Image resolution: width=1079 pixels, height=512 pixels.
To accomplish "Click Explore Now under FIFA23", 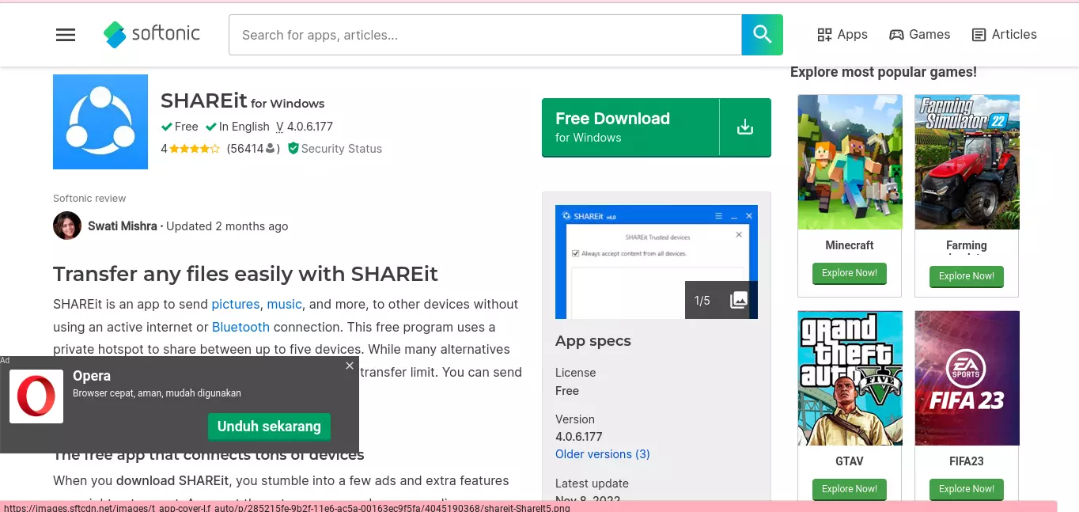I will (967, 490).
